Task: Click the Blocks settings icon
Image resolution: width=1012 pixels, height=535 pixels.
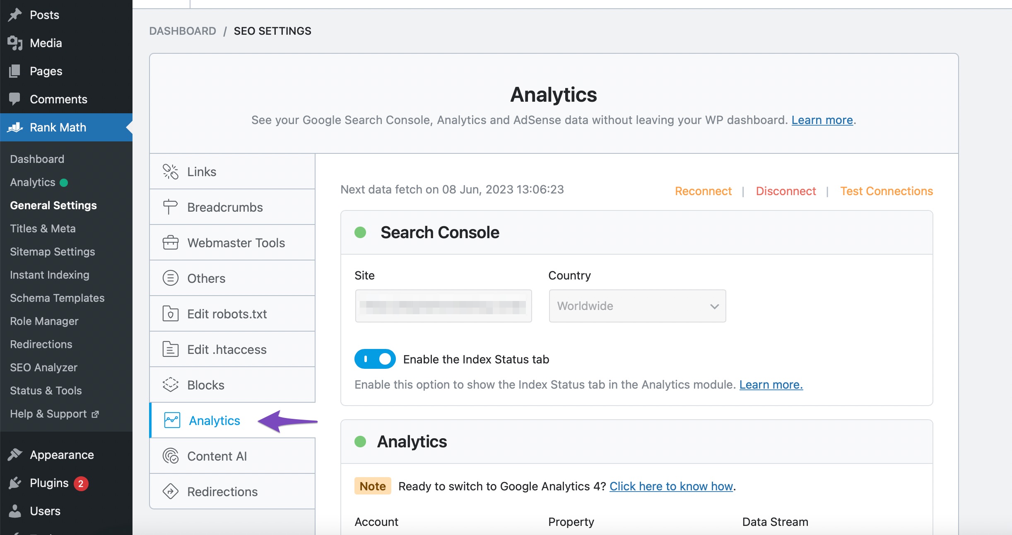Action: [x=170, y=385]
